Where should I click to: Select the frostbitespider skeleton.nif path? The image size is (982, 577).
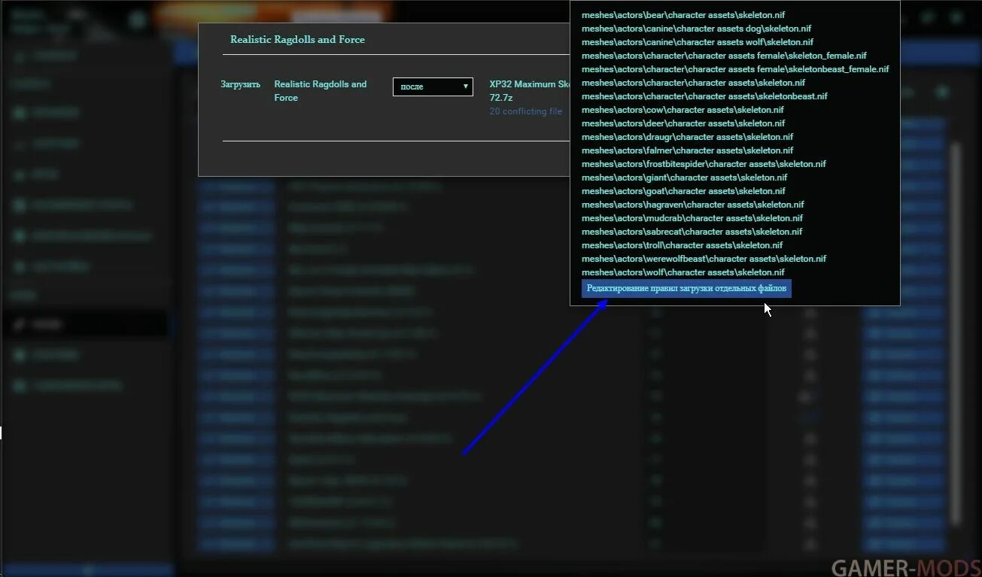click(x=704, y=164)
